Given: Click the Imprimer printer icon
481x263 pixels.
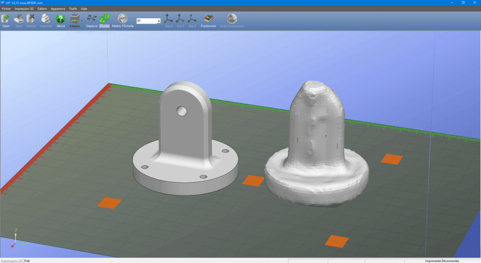Looking at the screenshot, I should pos(46,19).
